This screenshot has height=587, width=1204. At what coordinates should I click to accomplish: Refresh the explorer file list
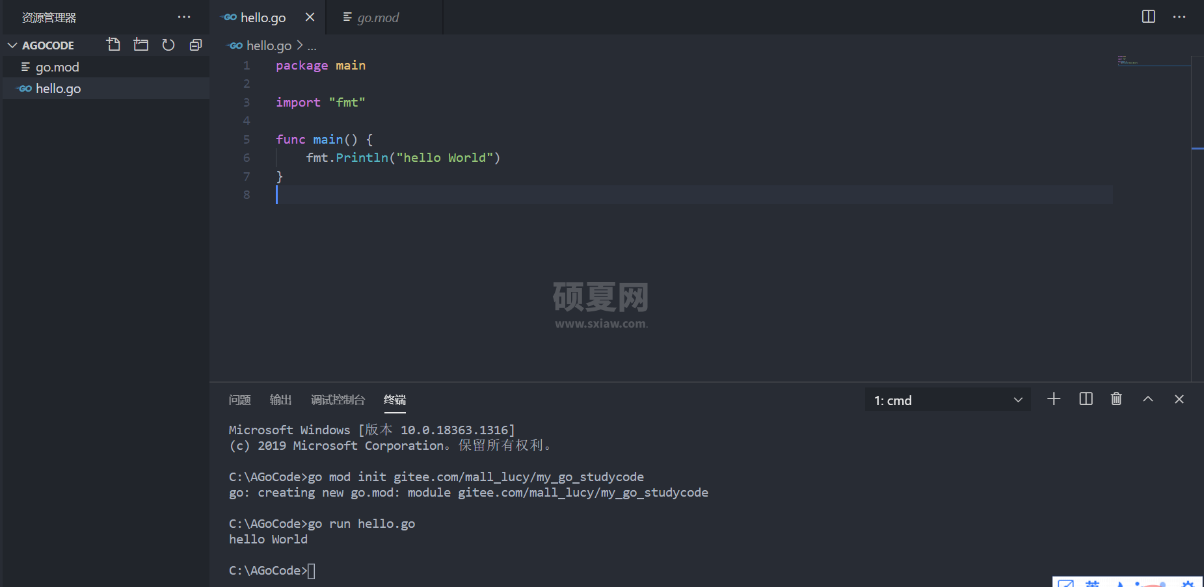(168, 45)
